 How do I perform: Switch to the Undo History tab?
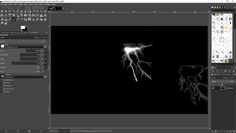[5, 33]
